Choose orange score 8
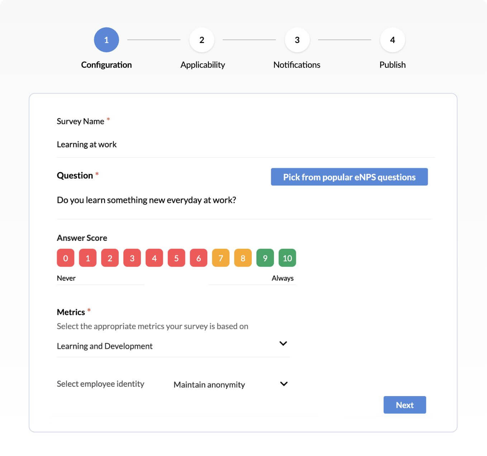This screenshot has height=456, width=487. point(243,258)
